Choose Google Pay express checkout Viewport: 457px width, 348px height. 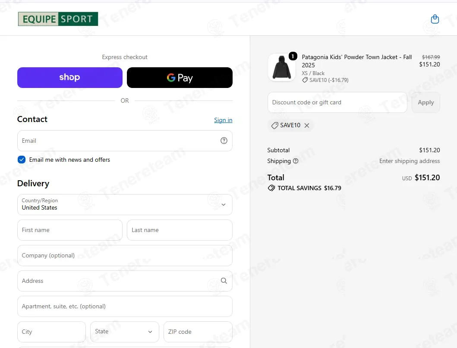pyautogui.click(x=180, y=78)
